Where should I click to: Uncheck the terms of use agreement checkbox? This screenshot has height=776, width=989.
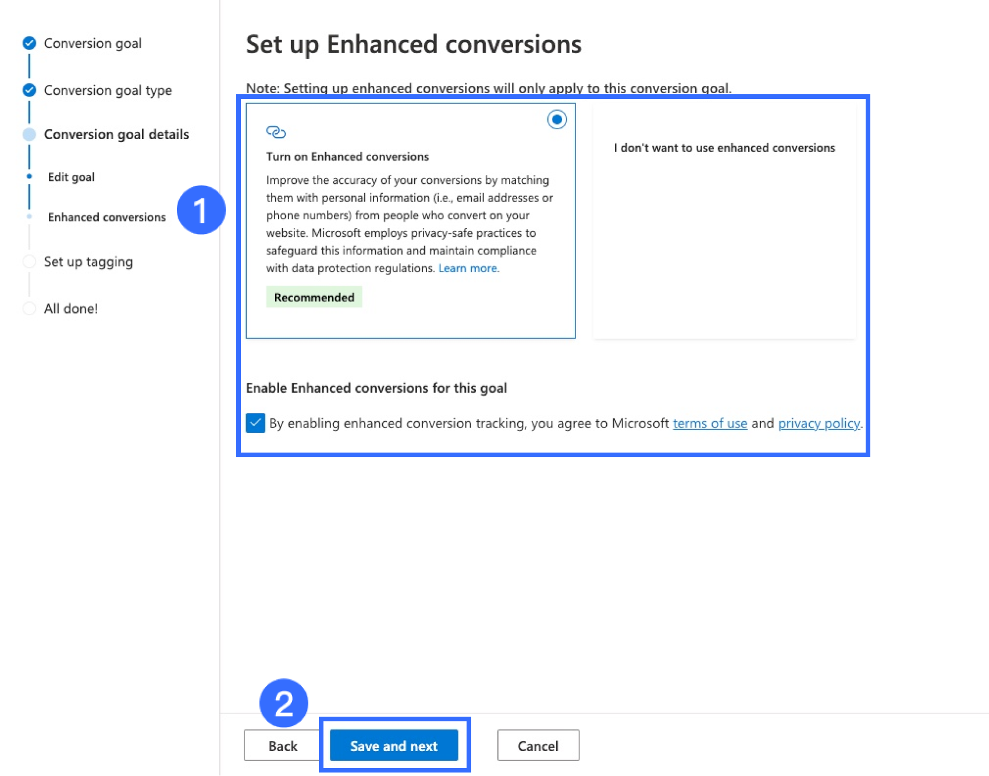(255, 423)
